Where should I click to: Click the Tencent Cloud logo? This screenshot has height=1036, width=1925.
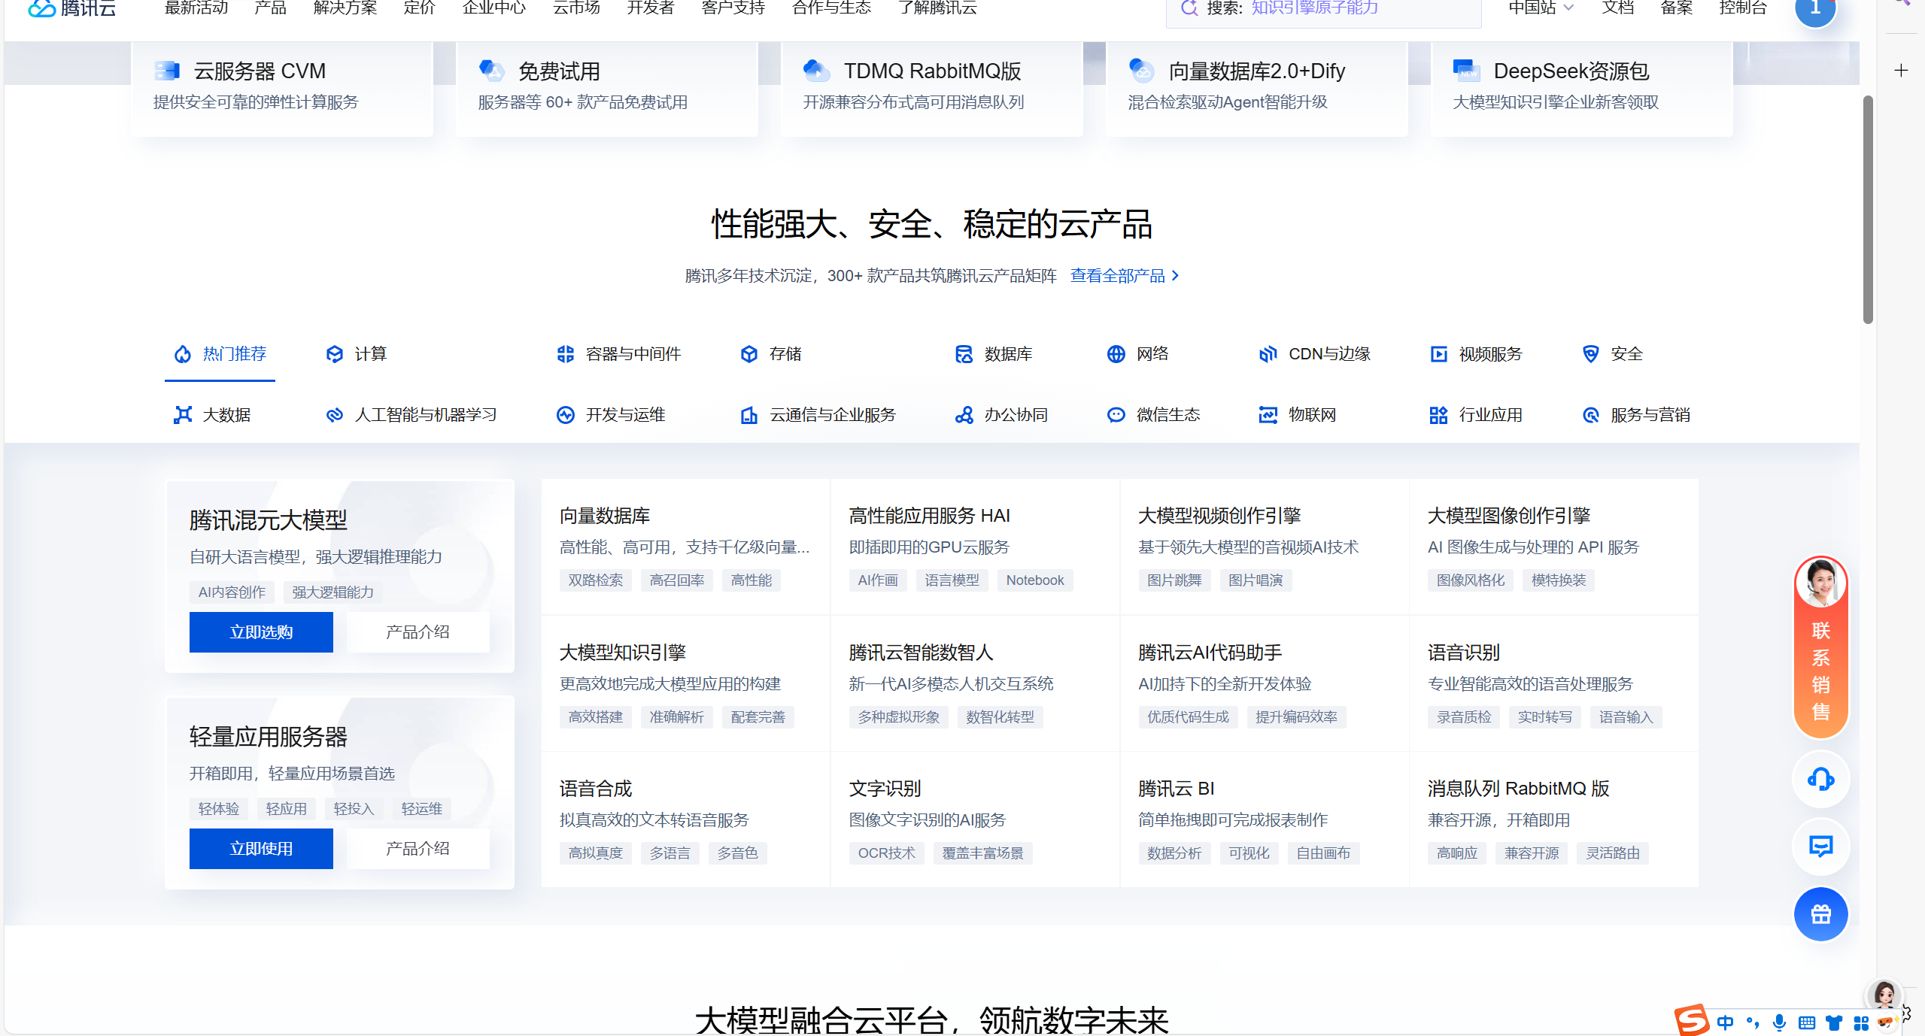point(72,8)
